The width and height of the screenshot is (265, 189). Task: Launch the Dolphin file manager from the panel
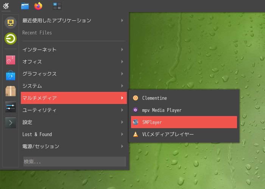click(25, 6)
